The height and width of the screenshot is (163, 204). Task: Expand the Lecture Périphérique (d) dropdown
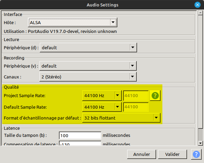point(88,48)
